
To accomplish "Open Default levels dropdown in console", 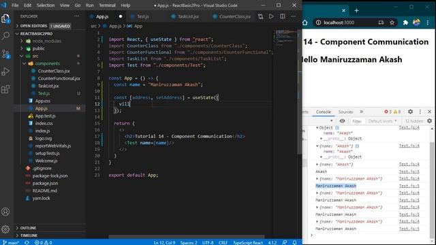I will [x=383, y=121].
